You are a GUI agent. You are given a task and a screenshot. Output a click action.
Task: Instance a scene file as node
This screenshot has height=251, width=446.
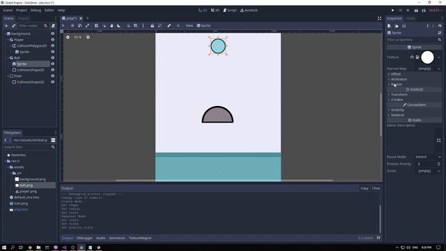click(x=13, y=26)
